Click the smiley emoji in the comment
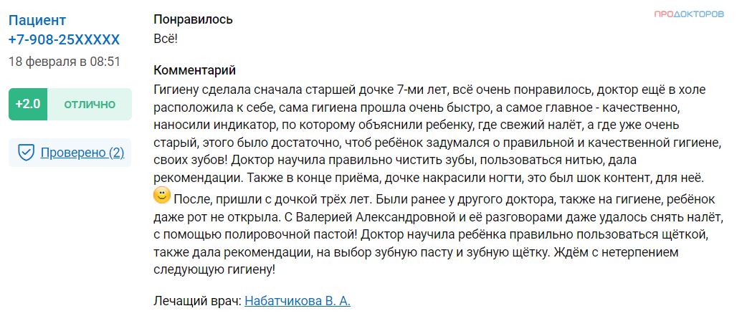The width and height of the screenshot is (742, 321). [x=162, y=196]
